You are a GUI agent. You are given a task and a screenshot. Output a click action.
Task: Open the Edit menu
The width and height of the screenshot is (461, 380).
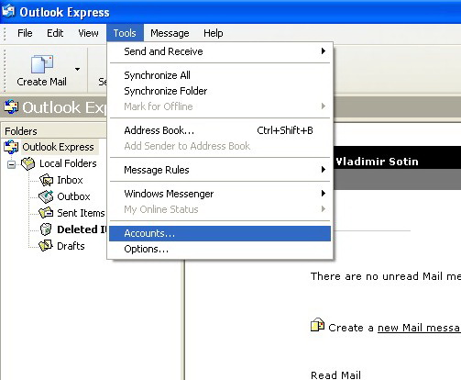pos(55,33)
